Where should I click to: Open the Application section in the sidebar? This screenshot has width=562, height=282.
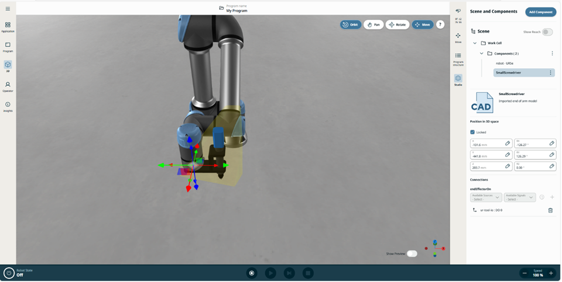(x=8, y=27)
